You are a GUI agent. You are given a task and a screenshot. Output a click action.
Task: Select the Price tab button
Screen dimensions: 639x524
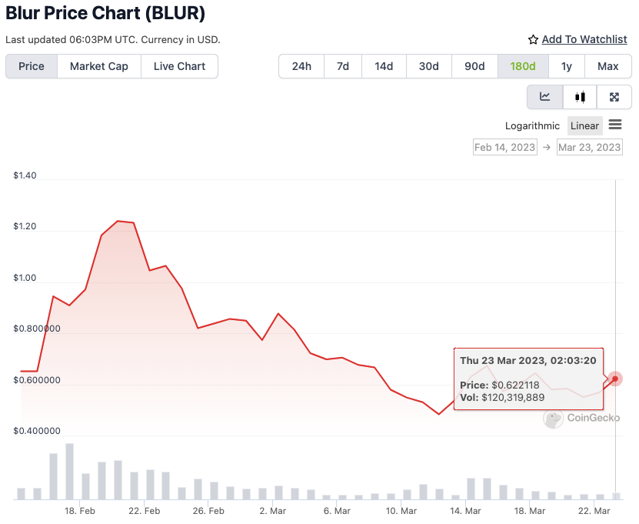[x=31, y=66]
